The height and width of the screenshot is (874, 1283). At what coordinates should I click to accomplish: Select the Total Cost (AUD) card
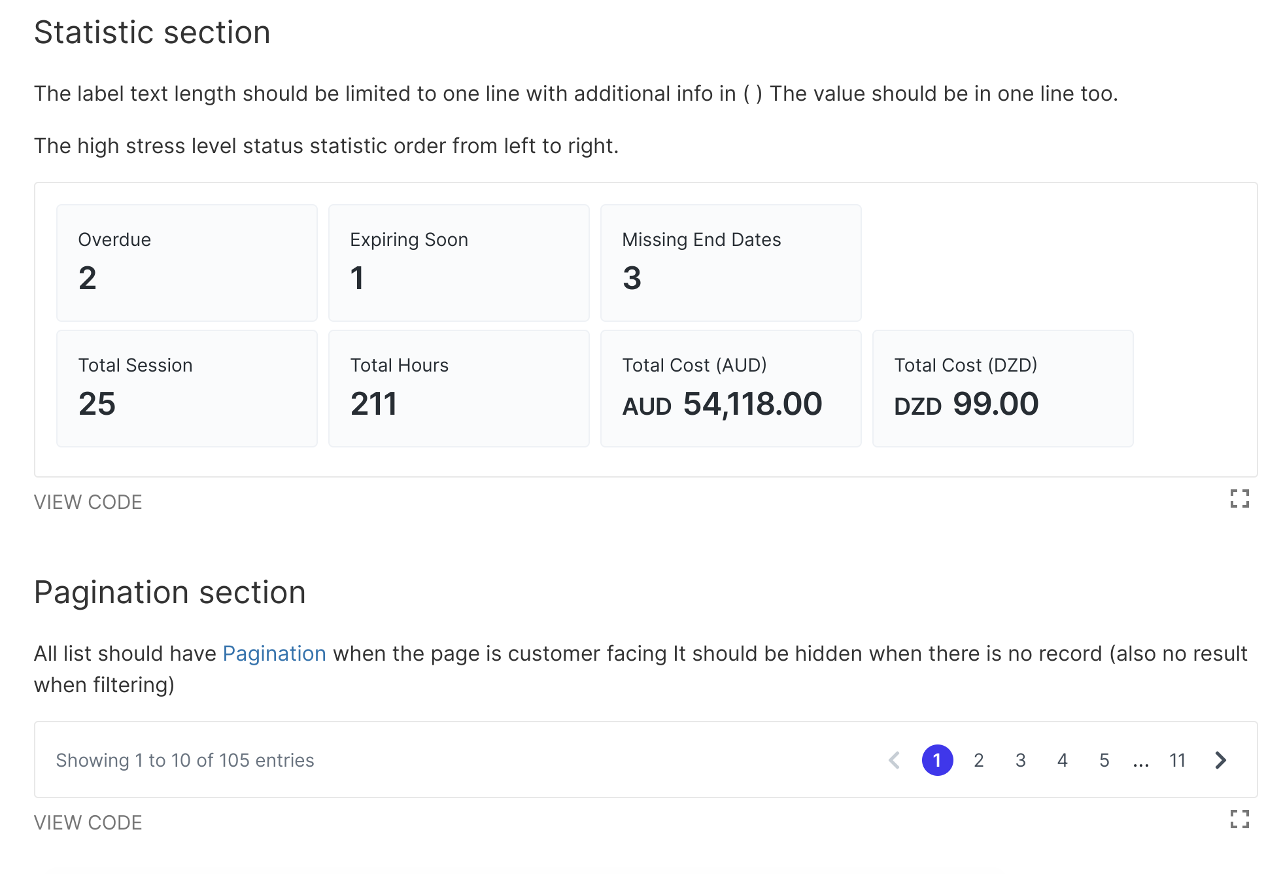[731, 389]
